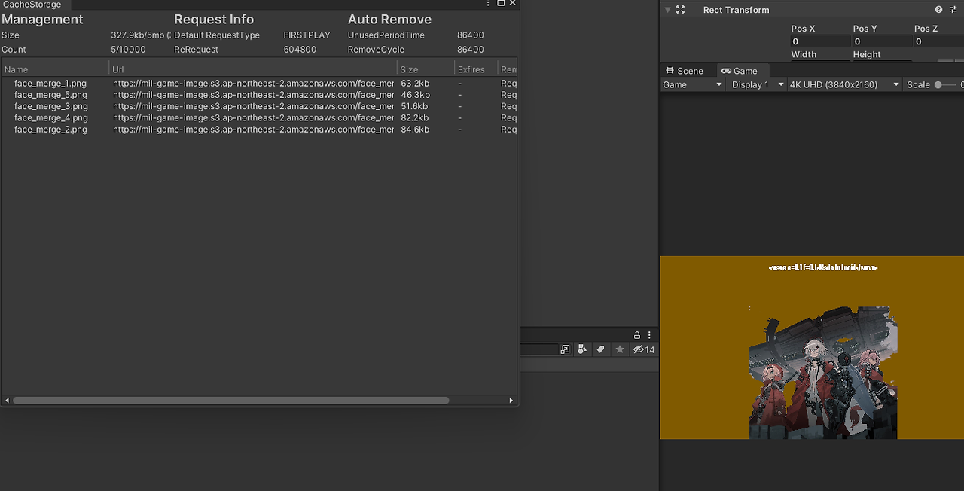Click the URL cell of face_merge_2.png
This screenshot has height=491, width=964.
pyautogui.click(x=253, y=130)
